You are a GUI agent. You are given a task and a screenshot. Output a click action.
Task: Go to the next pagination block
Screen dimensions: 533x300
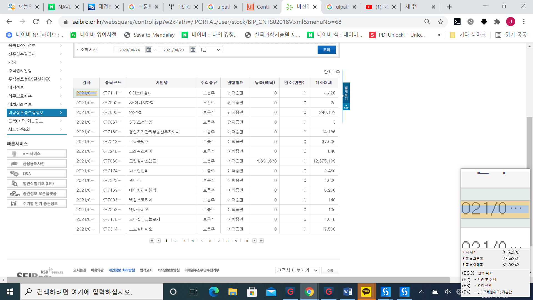tap(254, 241)
